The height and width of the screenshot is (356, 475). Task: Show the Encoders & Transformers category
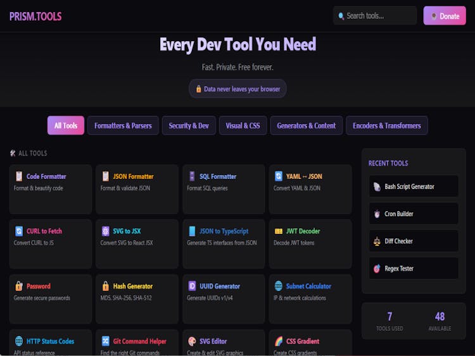tap(386, 125)
